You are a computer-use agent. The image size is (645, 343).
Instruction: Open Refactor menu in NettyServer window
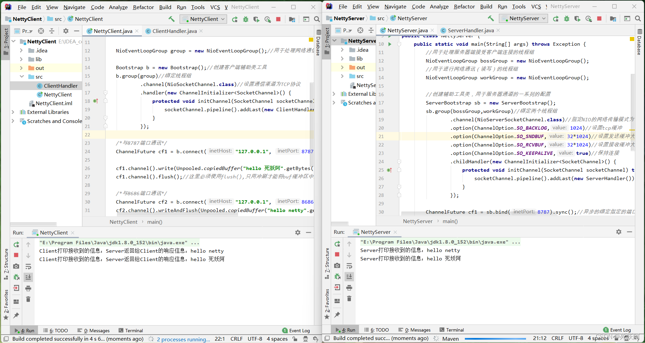(x=464, y=6)
